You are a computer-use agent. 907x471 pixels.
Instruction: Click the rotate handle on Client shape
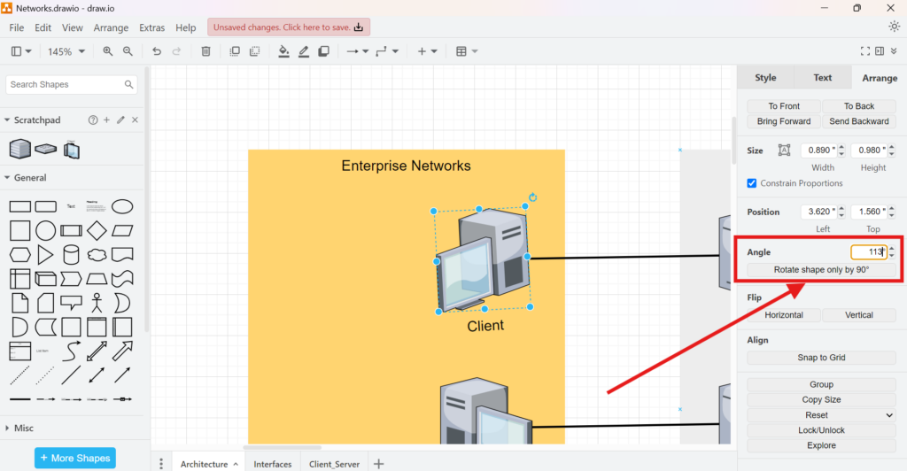(532, 197)
